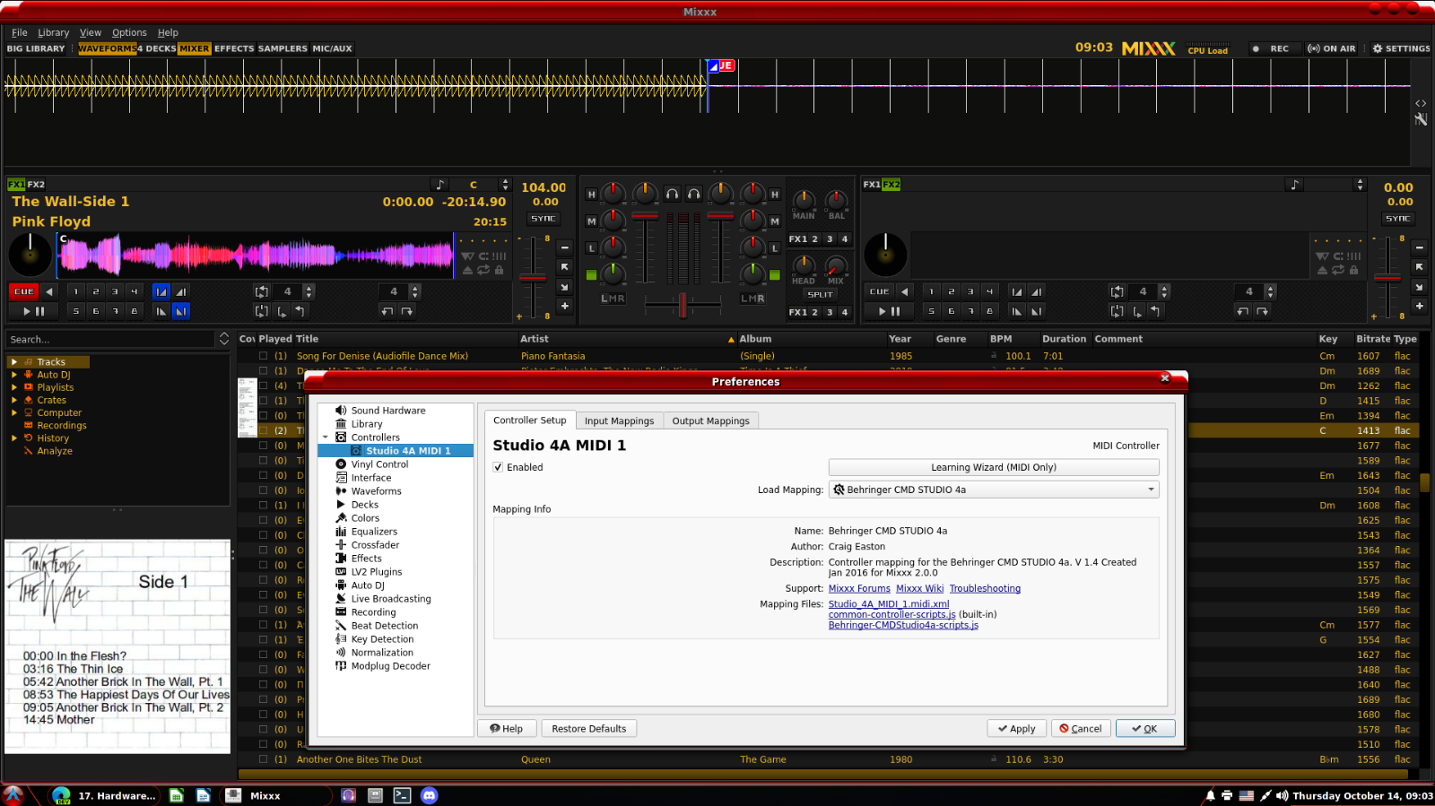Screen dimensions: 1435x806
Task: Open the LV2 Plugins preferences page
Action: coord(376,572)
